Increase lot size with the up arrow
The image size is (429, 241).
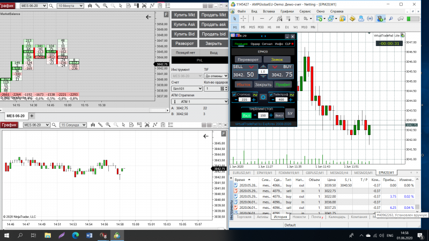point(263,66)
